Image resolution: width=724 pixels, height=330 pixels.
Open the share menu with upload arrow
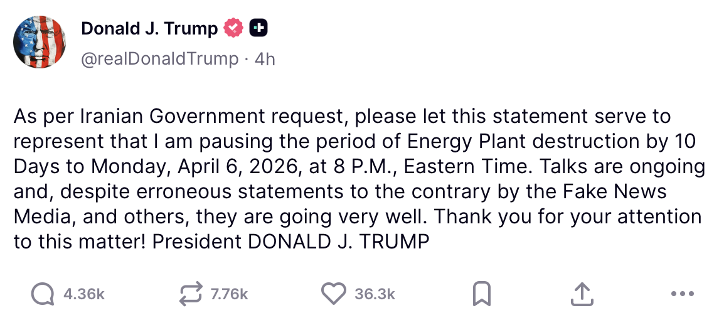click(x=582, y=294)
